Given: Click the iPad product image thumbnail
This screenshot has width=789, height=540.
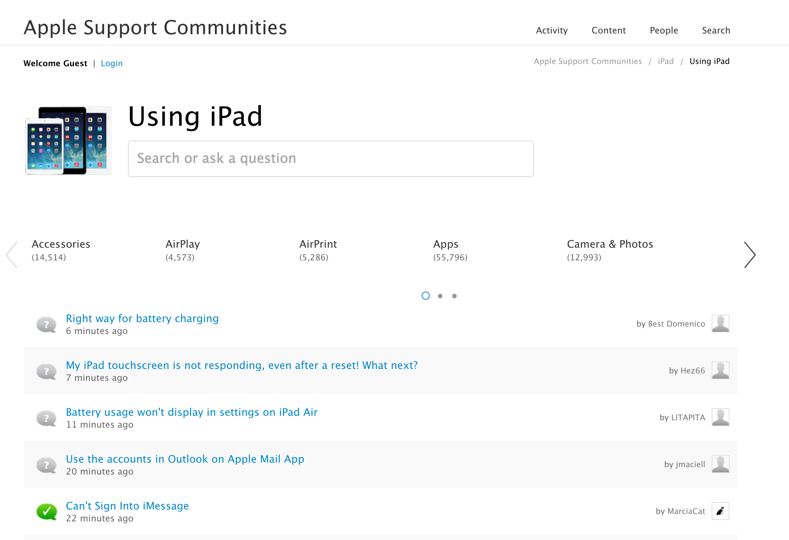Looking at the screenshot, I should [68, 141].
